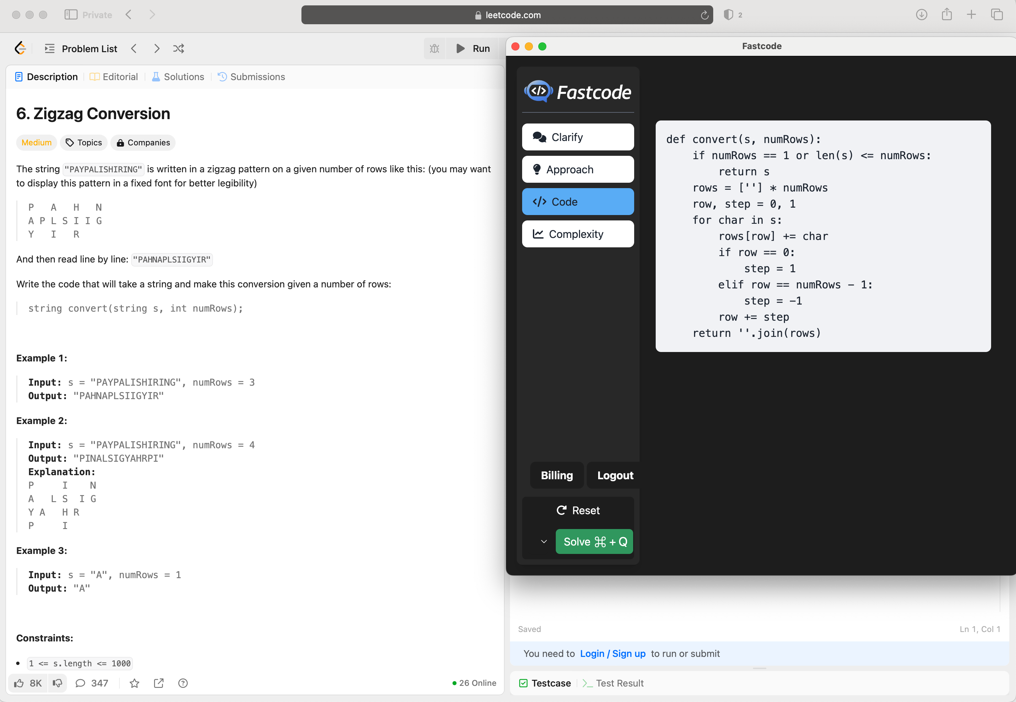The width and height of the screenshot is (1016, 702).
Task: Select Approach in Fastcode sidebar
Action: [x=578, y=169]
